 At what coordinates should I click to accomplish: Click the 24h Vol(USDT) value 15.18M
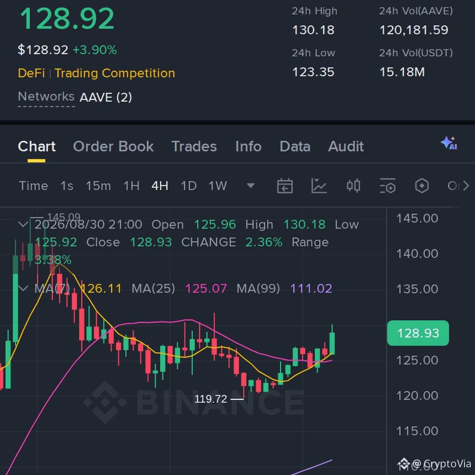coord(402,72)
